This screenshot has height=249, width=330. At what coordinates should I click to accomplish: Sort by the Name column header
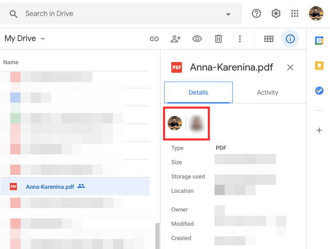click(x=11, y=62)
